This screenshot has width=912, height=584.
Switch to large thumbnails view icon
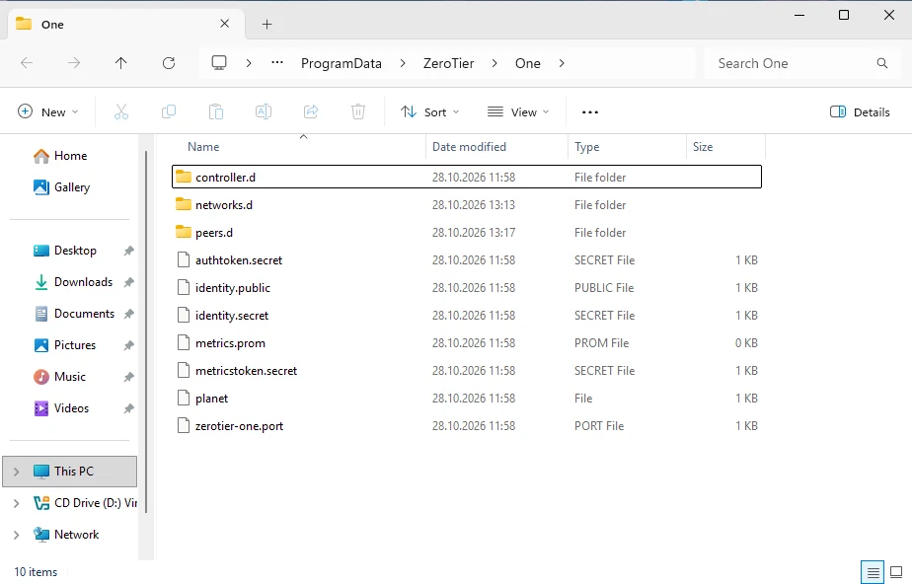click(896, 572)
